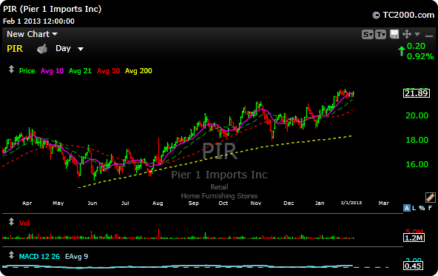Click the TC2000.com copyright text
Screen dimensions: 438x276
click(x=403, y=15)
